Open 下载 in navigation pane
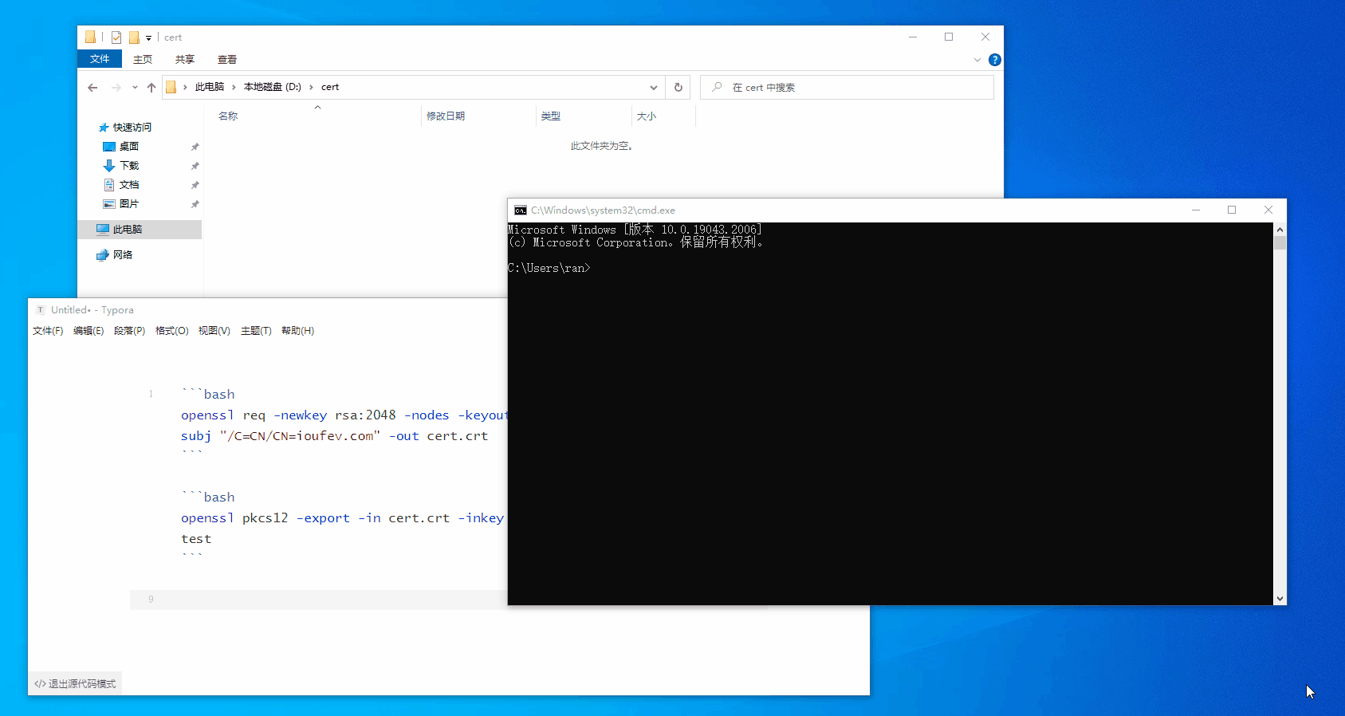Viewport: 1345px width, 716px height. point(128,166)
